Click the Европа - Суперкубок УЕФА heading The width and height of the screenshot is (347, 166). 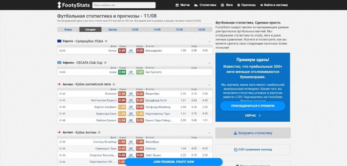83,41
